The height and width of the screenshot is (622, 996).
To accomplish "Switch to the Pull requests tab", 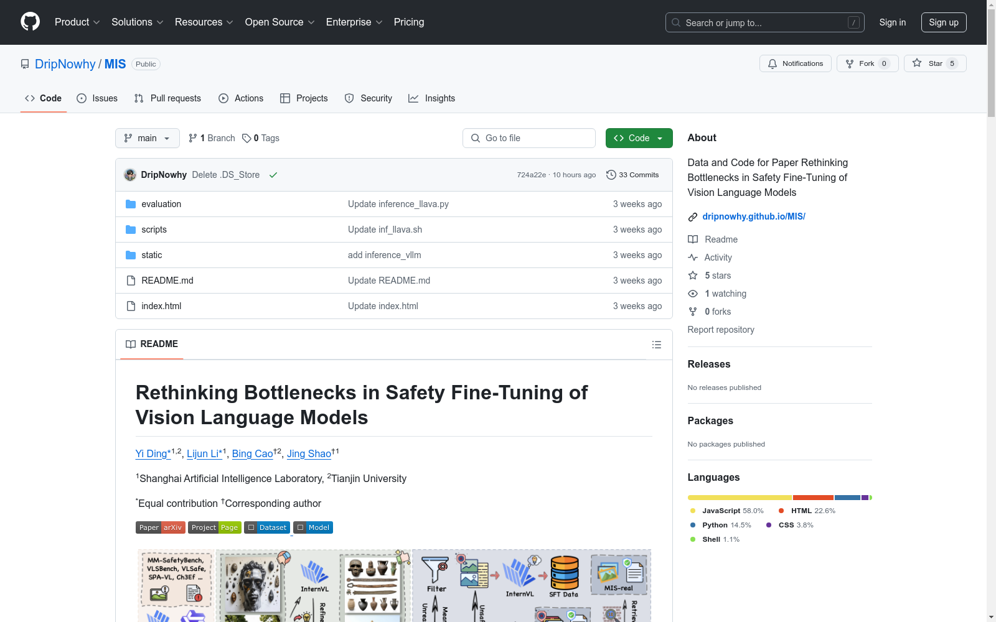I will pos(167,98).
